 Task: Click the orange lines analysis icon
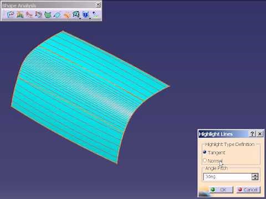point(66,14)
